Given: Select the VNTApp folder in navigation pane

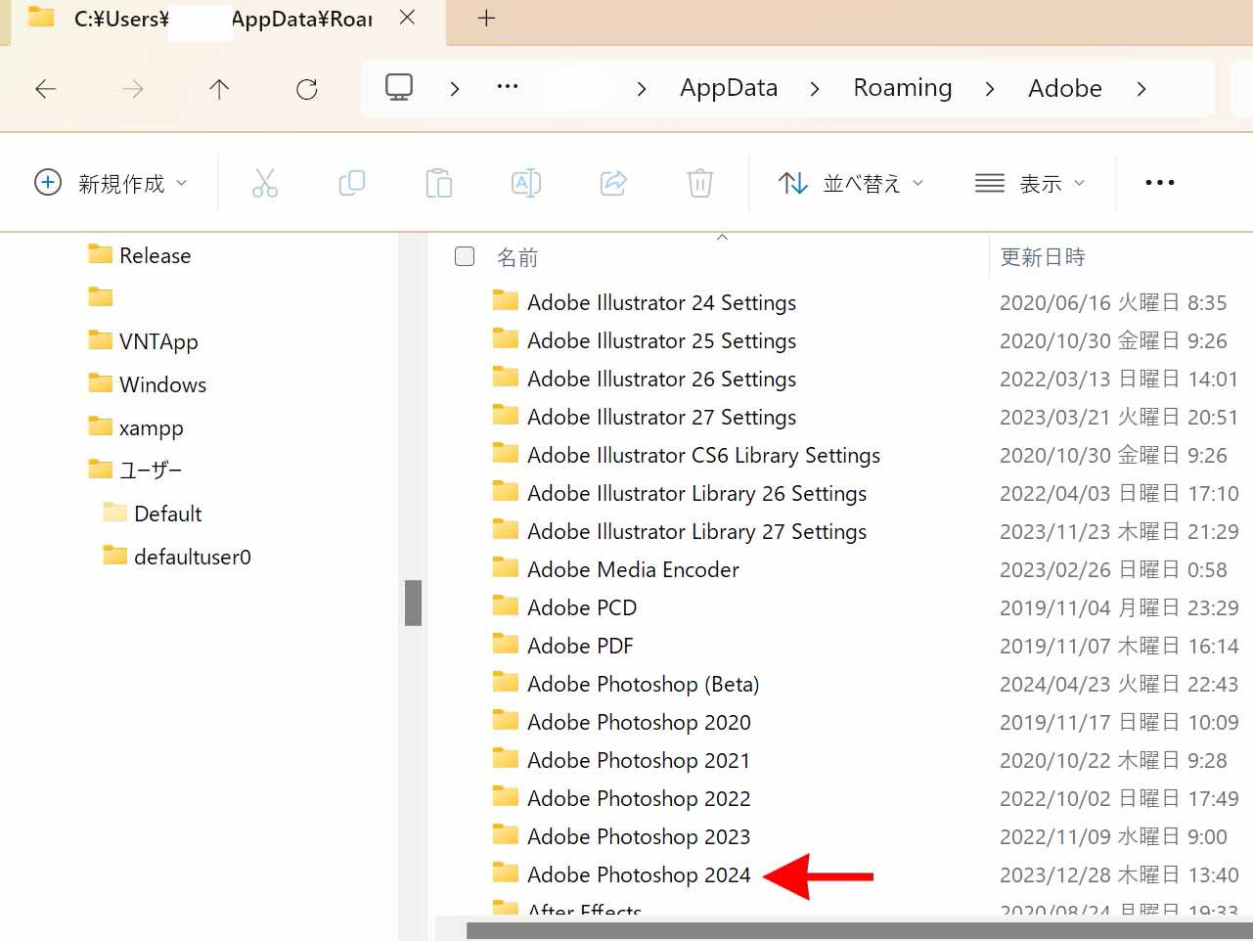Looking at the screenshot, I should (x=143, y=341).
